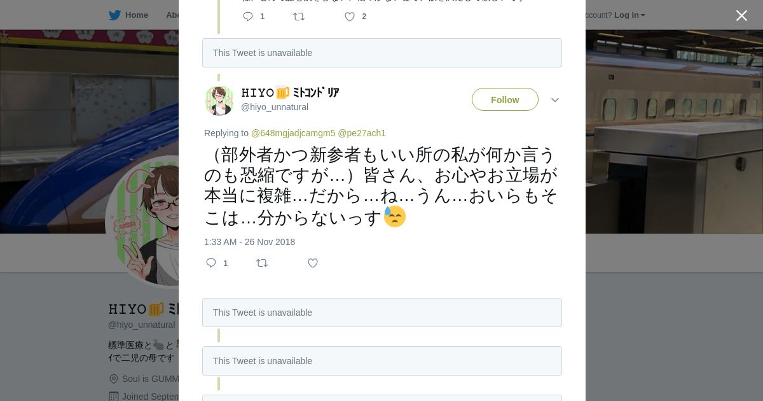Screen dimensions: 763x401
Task: Open the Home menu item
Action: (x=136, y=15)
